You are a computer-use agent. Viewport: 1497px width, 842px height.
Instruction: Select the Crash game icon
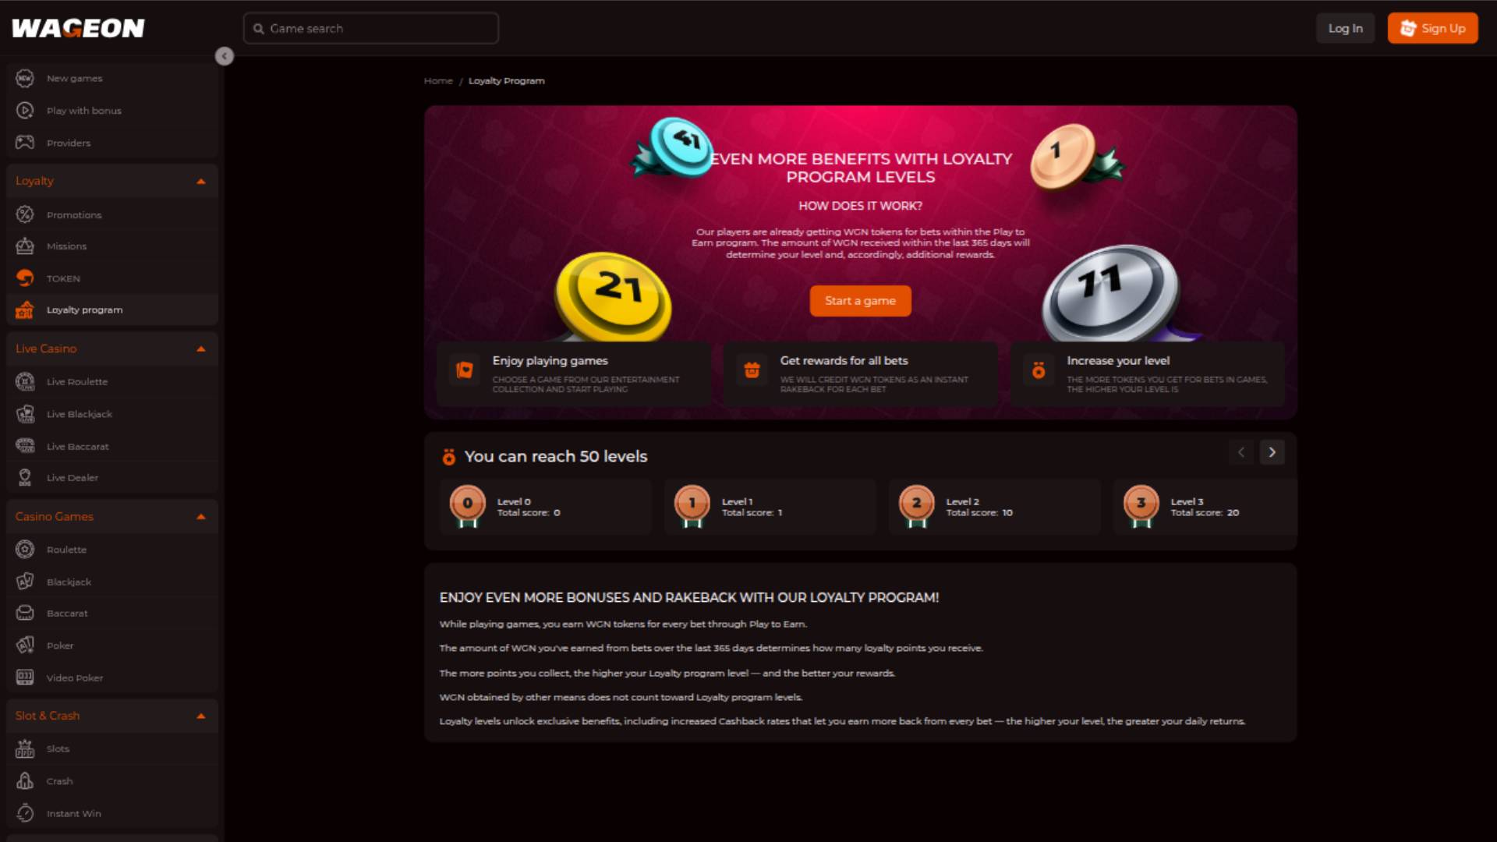(24, 780)
